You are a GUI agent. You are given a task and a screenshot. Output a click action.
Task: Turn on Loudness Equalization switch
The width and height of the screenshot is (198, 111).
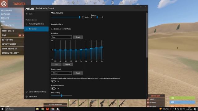click(54, 81)
